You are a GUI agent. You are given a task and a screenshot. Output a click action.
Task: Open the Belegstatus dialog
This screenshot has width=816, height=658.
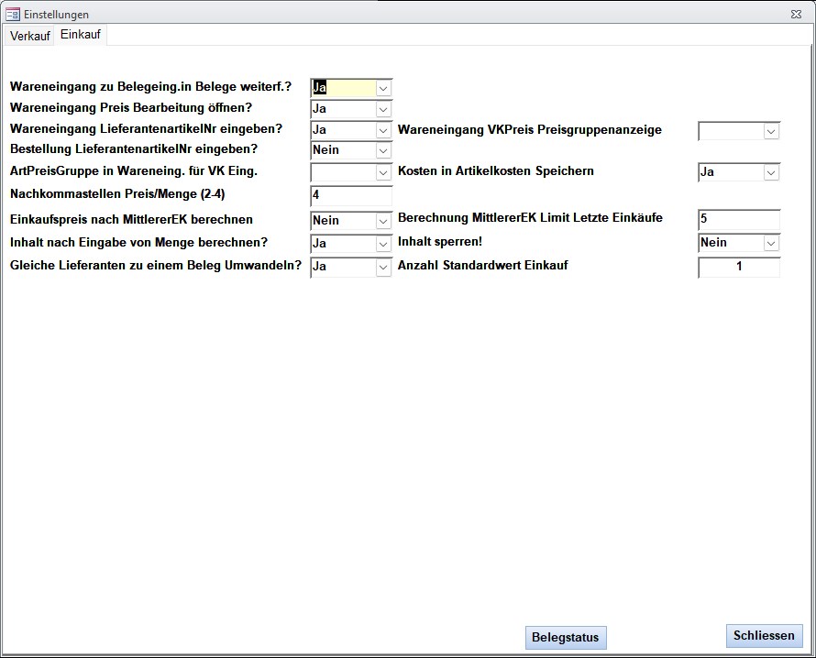click(566, 638)
